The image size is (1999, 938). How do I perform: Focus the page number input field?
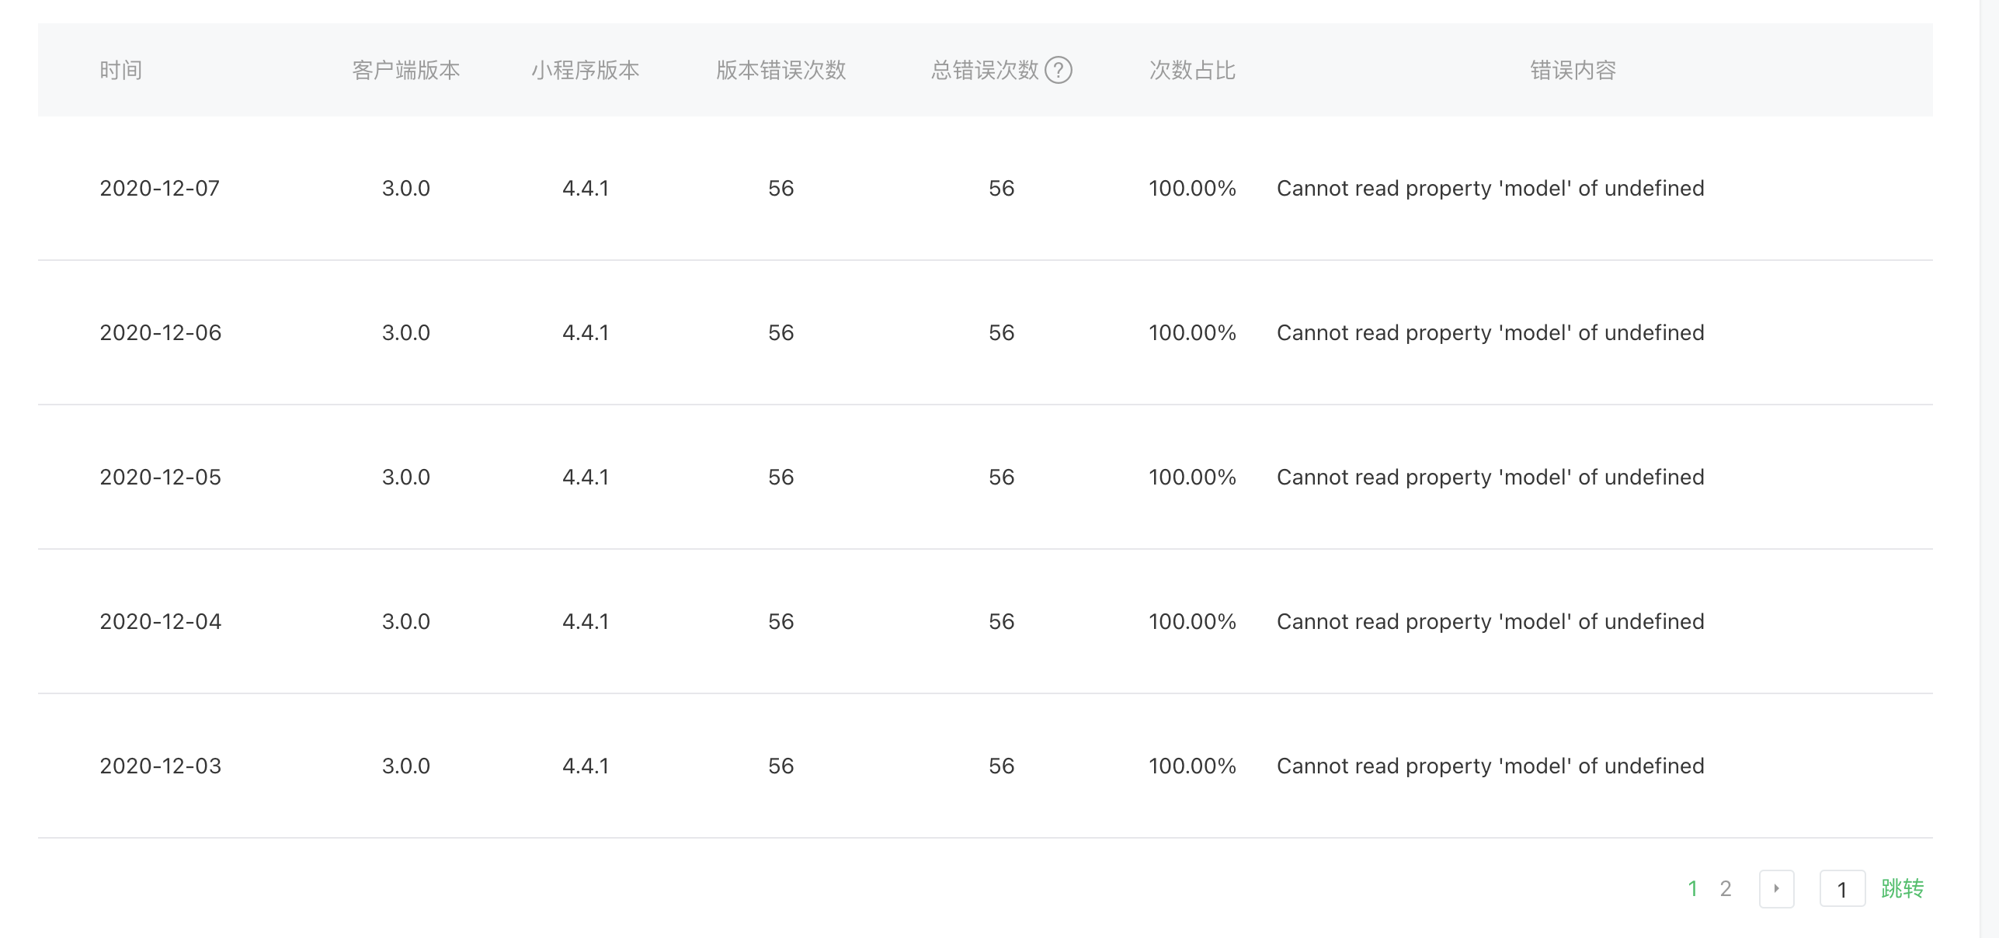[x=1842, y=888]
